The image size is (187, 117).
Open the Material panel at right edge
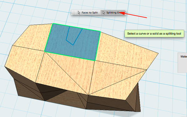pos(182,63)
